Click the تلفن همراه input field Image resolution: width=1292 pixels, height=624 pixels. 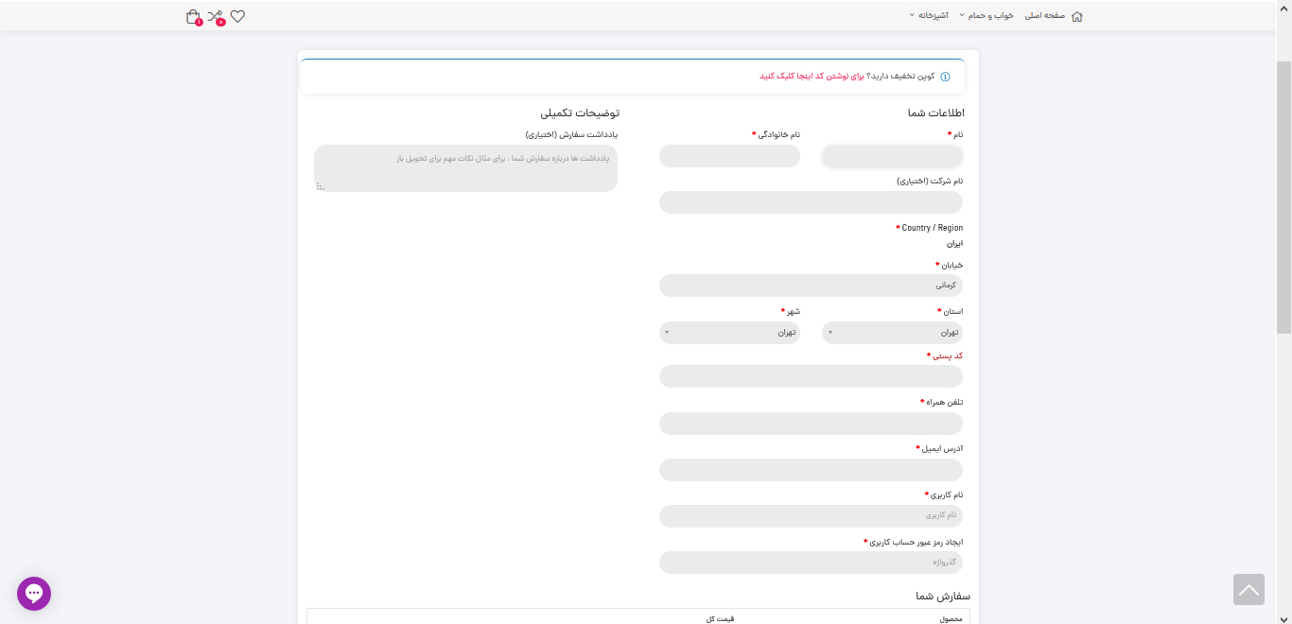811,424
